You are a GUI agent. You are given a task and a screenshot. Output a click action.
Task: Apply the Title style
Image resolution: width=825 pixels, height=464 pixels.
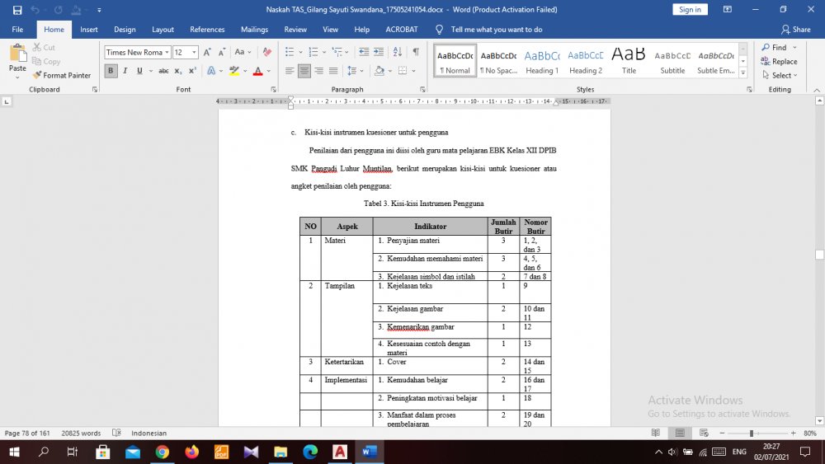pos(629,61)
